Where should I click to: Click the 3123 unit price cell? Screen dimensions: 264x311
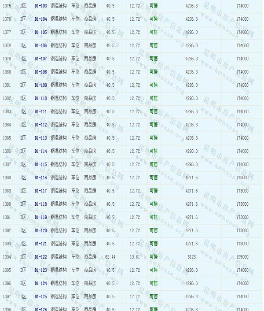[x=191, y=257]
